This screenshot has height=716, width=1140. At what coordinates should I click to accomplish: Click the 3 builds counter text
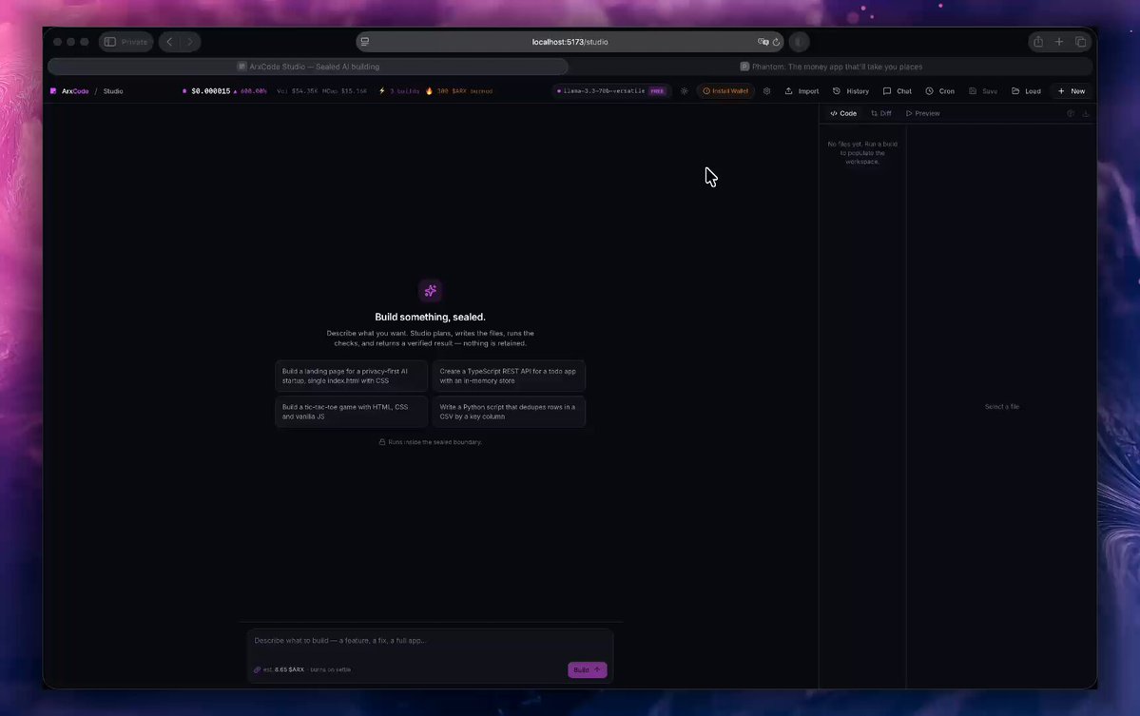405,91
